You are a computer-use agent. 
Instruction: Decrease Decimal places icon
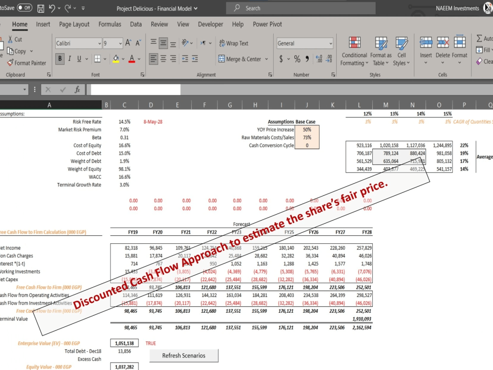tap(329, 59)
